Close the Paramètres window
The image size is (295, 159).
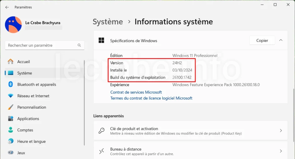pos(288,5)
